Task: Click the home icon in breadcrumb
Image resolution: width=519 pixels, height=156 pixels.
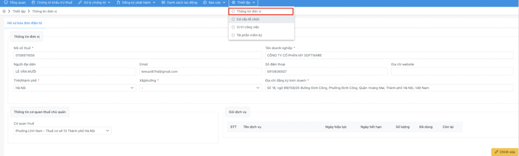Action: click(4, 11)
